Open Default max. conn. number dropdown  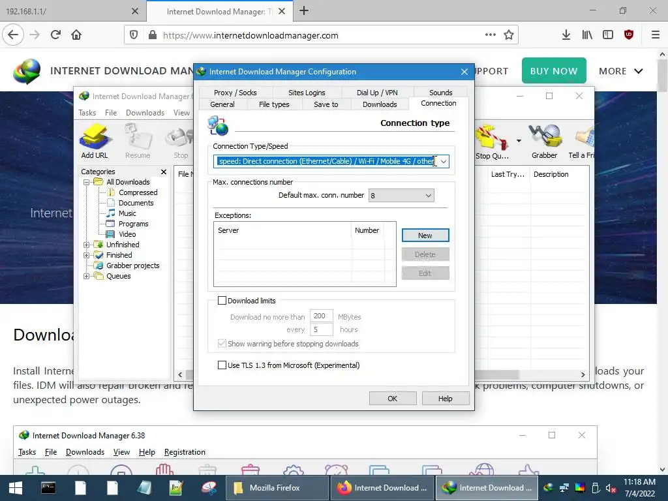tap(428, 196)
